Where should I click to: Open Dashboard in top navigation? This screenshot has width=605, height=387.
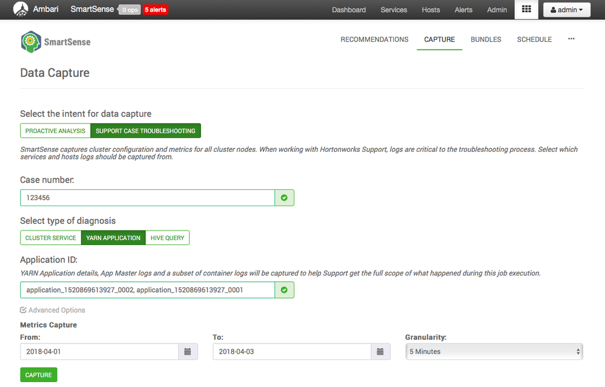point(349,10)
